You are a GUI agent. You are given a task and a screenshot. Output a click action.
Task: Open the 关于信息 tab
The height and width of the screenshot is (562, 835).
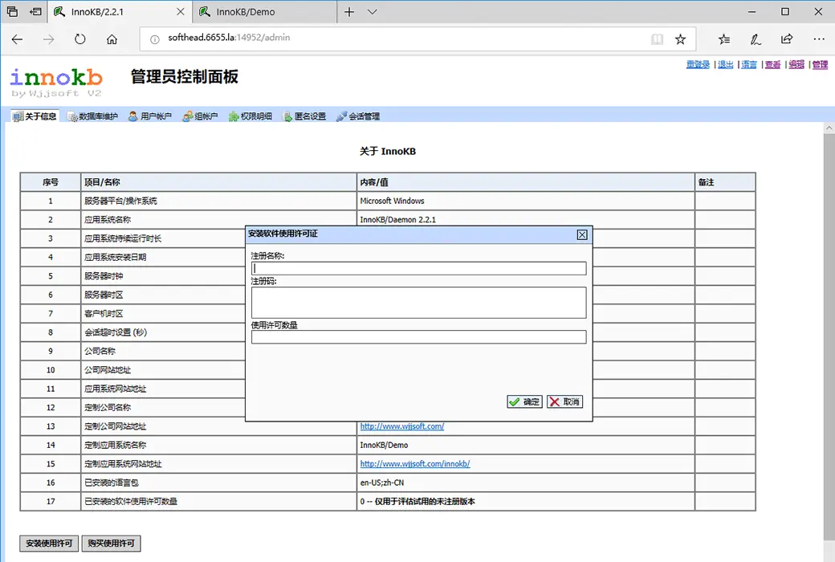click(x=35, y=116)
